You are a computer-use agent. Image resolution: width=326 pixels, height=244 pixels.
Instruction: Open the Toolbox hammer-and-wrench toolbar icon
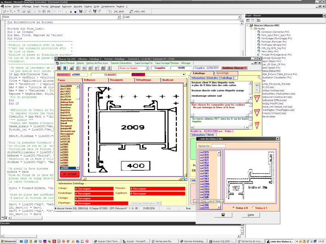[99, 12]
